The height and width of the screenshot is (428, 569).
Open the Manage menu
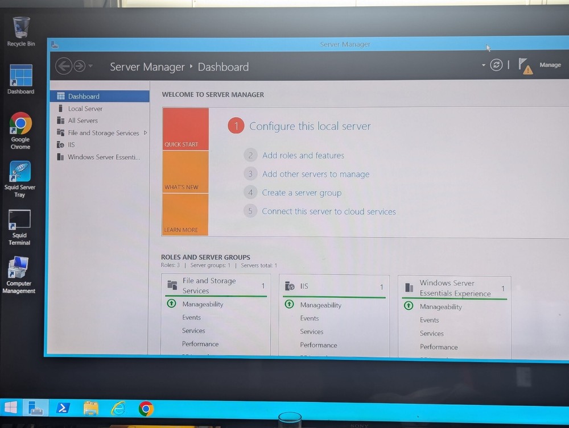pyautogui.click(x=550, y=65)
